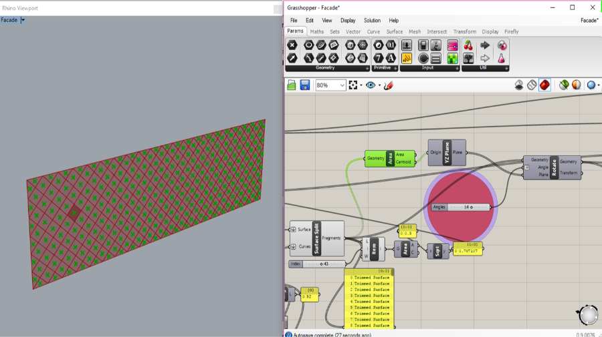The height and width of the screenshot is (337, 602).
Task: Expand the Primitive panel plus button
Action: 395,69
